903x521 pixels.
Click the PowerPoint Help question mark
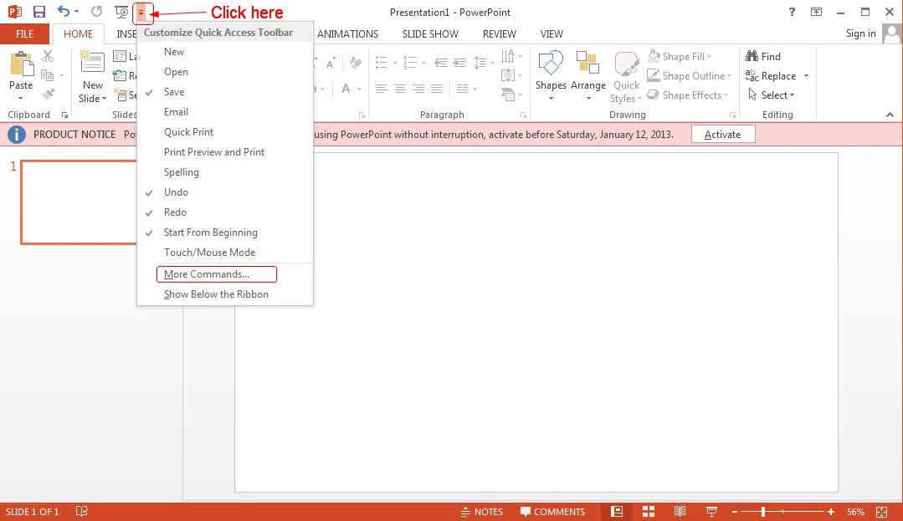[x=792, y=12]
